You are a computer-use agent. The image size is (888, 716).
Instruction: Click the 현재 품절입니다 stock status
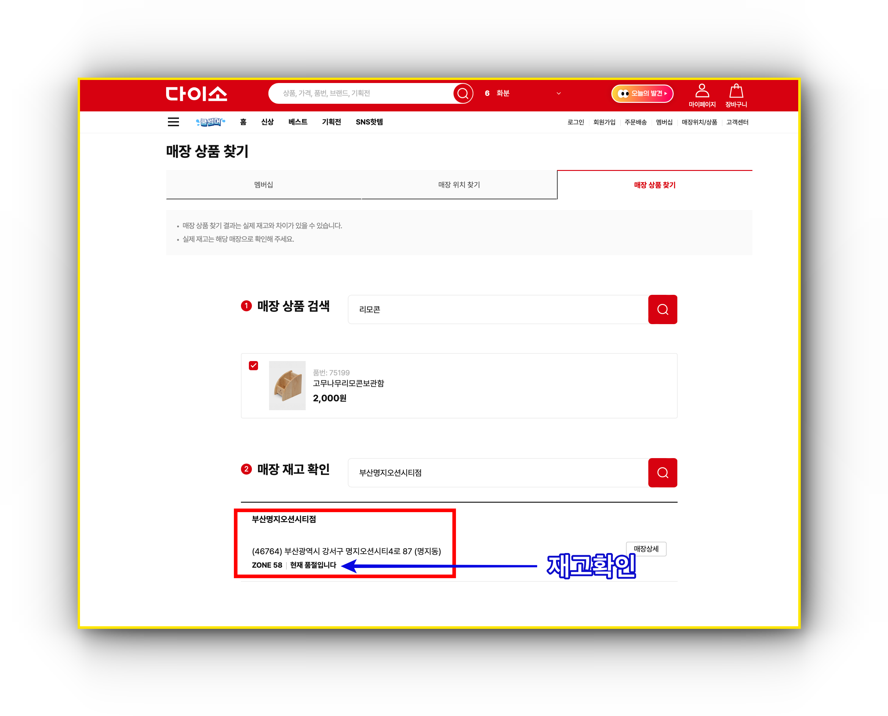313,565
